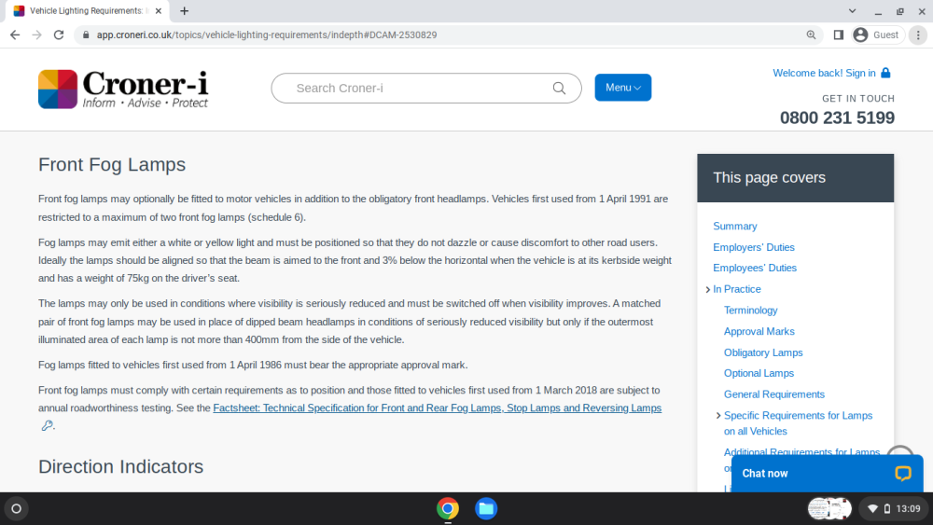933x525 pixels.
Task: Jump to Obligatory Lamps subsection
Action: pyautogui.click(x=763, y=352)
